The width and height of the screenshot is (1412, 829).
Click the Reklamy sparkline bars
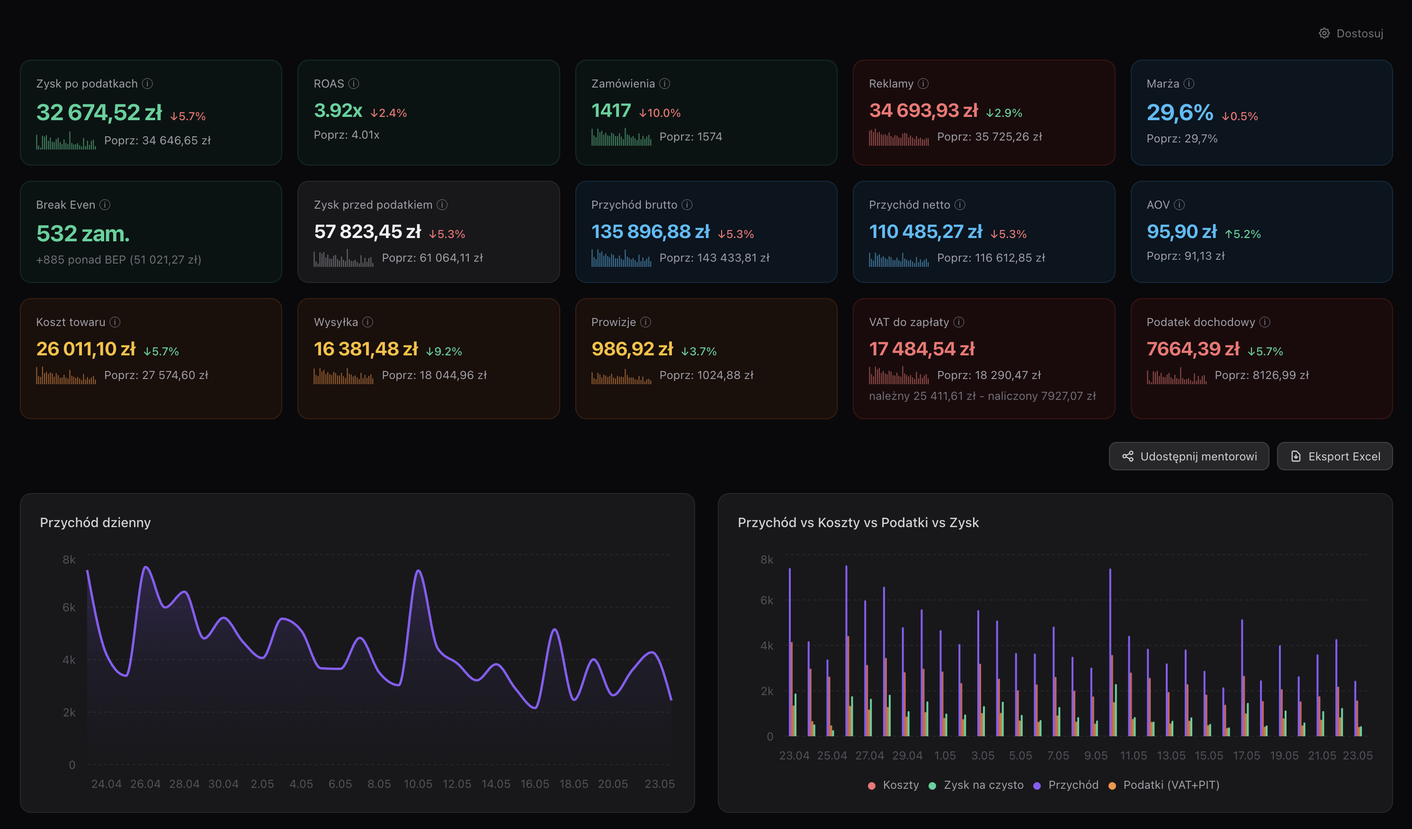(x=899, y=137)
